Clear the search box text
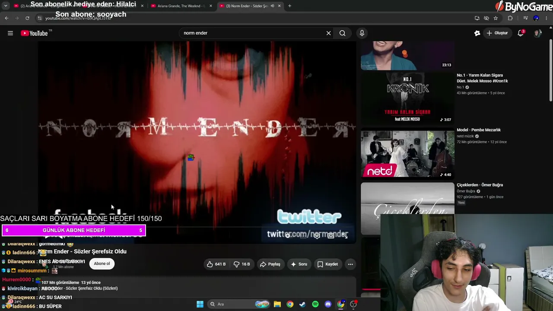The height and width of the screenshot is (311, 553). (x=328, y=33)
